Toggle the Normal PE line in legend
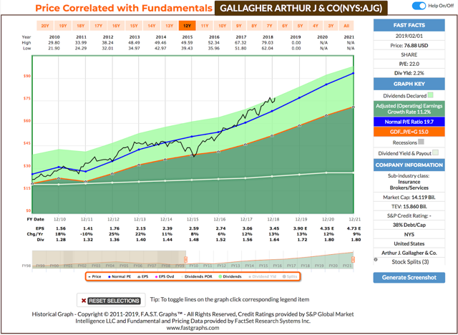Viewport: 458px width, 335px height. (x=120, y=276)
